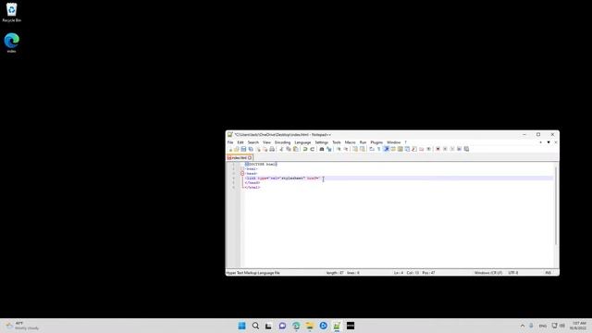
Task: Cut selection with the scissors icon
Action: point(280,149)
